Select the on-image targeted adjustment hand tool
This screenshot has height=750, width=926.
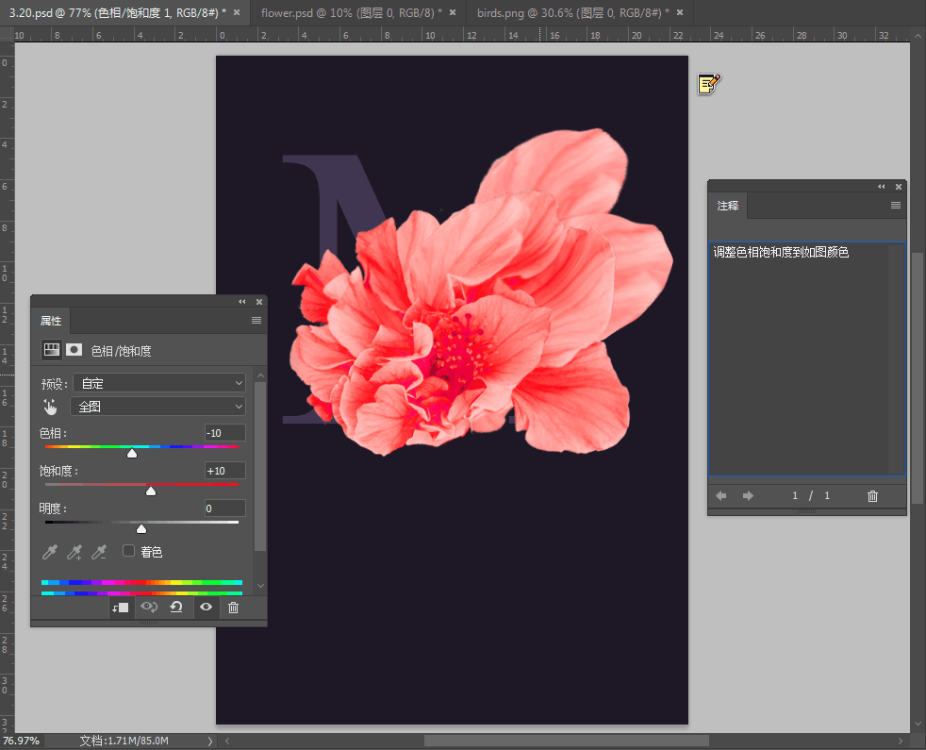[x=51, y=407]
